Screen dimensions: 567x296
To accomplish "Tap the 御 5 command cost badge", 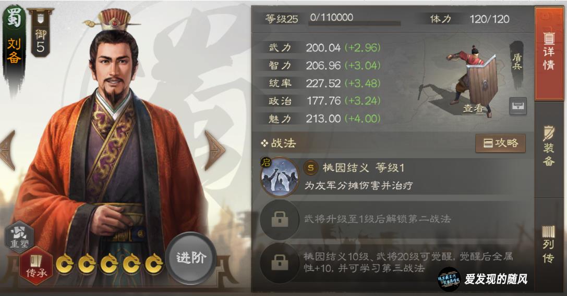I will [40, 32].
